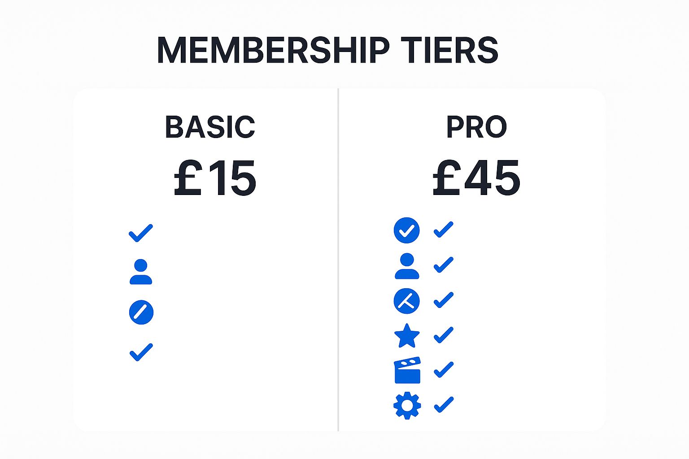This screenshot has height=459, width=689.
Task: Click the star icon in Pro tier
Action: (x=407, y=336)
